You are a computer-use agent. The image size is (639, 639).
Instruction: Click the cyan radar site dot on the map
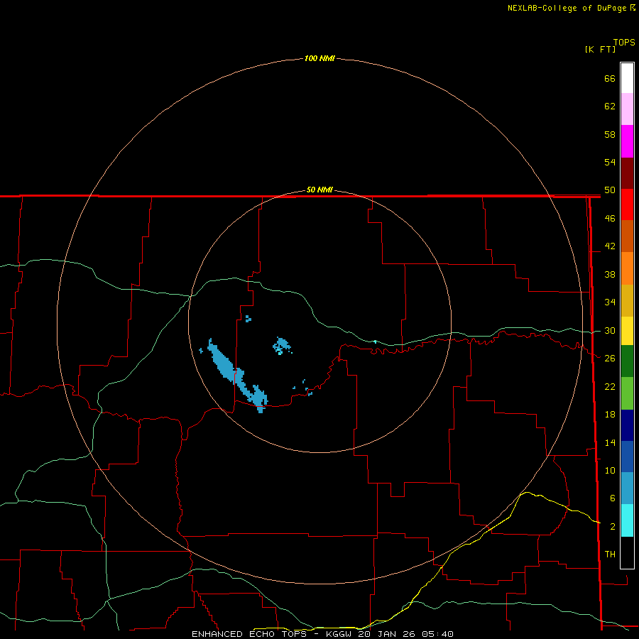(x=375, y=342)
